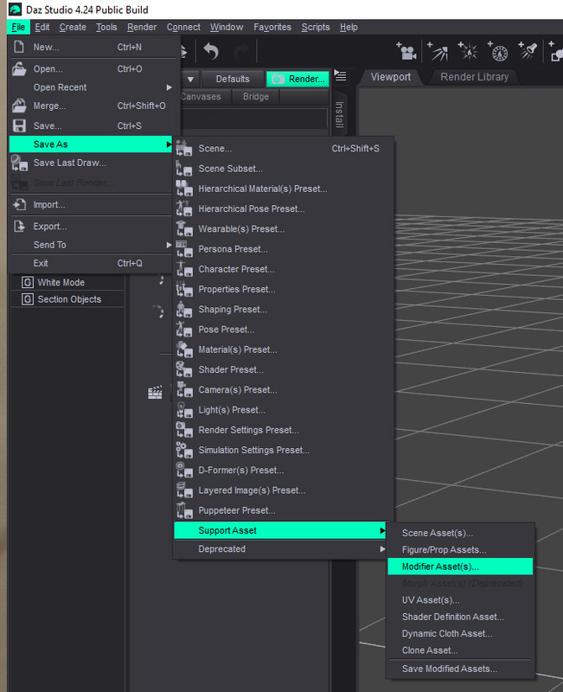Click the Character Preset icon
563x692 pixels.
click(x=184, y=269)
